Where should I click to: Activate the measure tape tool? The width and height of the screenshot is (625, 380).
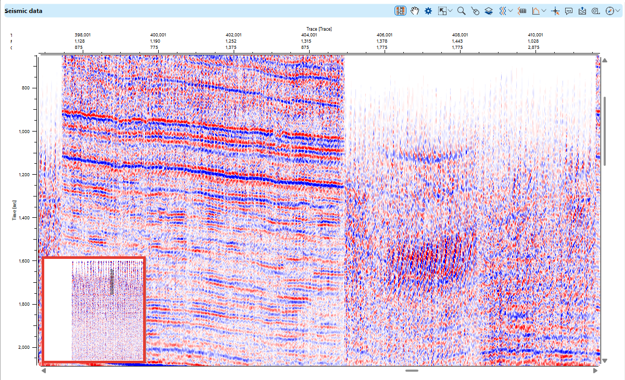595,10
